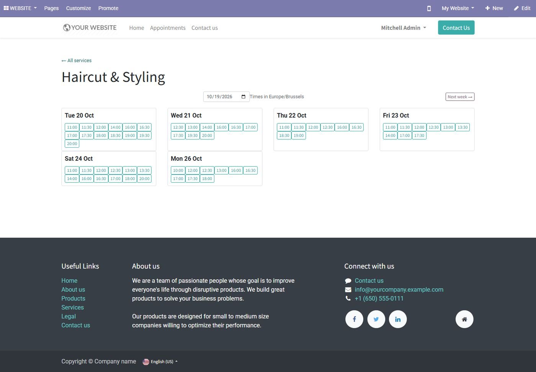Select the 20:00 slot on Wed 21 Oct
Screen dimensions: 536x372
[x=207, y=135]
